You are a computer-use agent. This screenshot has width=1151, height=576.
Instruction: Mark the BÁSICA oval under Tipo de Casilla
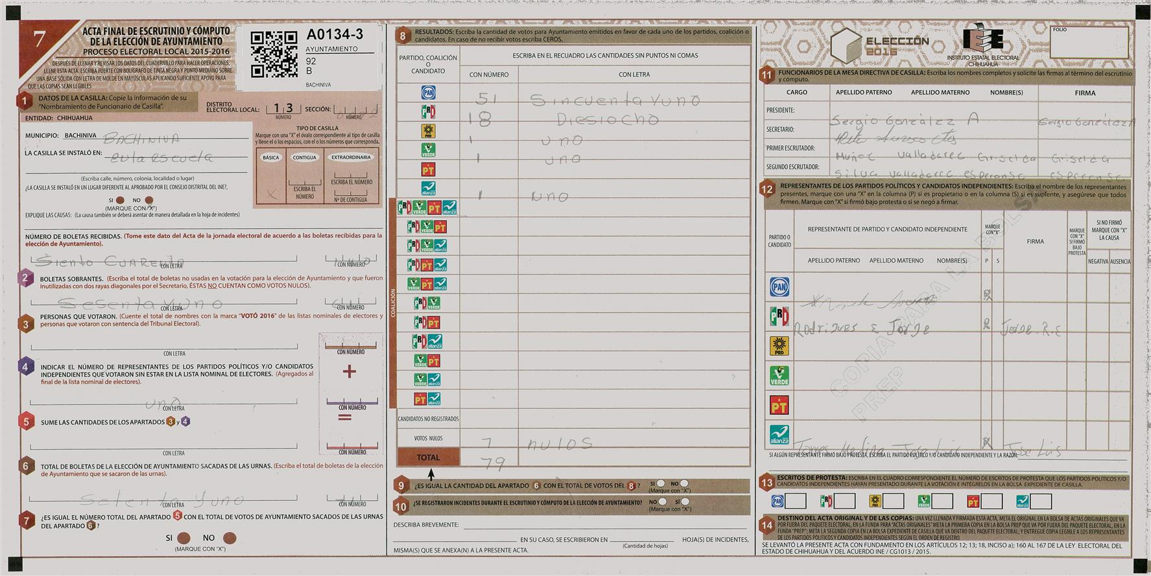(x=271, y=157)
